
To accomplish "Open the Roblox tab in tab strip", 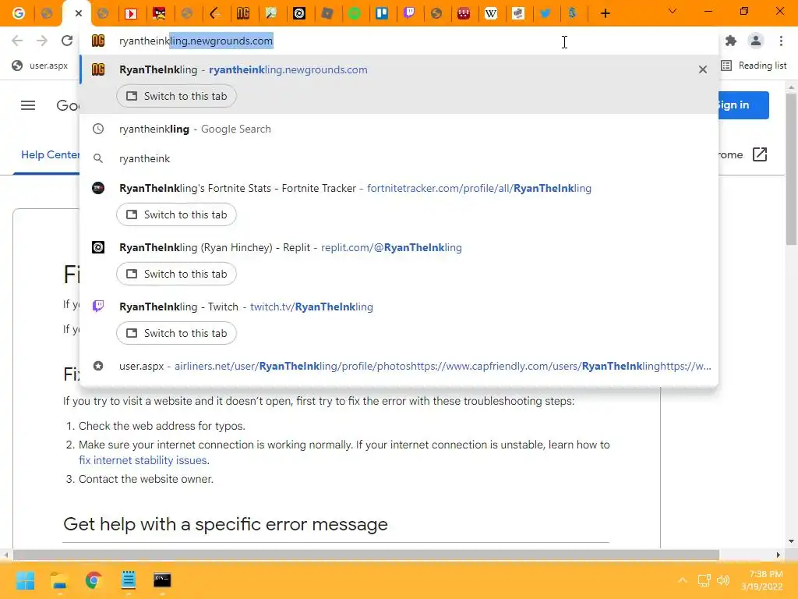I will click(x=327, y=13).
